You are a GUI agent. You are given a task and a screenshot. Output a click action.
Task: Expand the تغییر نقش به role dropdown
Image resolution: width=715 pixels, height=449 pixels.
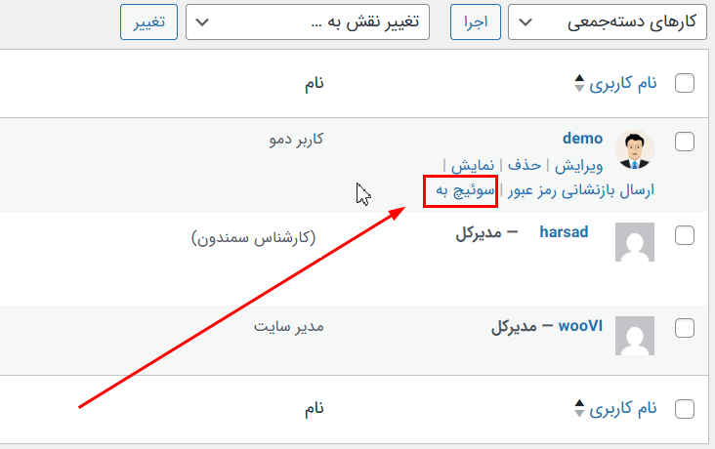pos(308,22)
